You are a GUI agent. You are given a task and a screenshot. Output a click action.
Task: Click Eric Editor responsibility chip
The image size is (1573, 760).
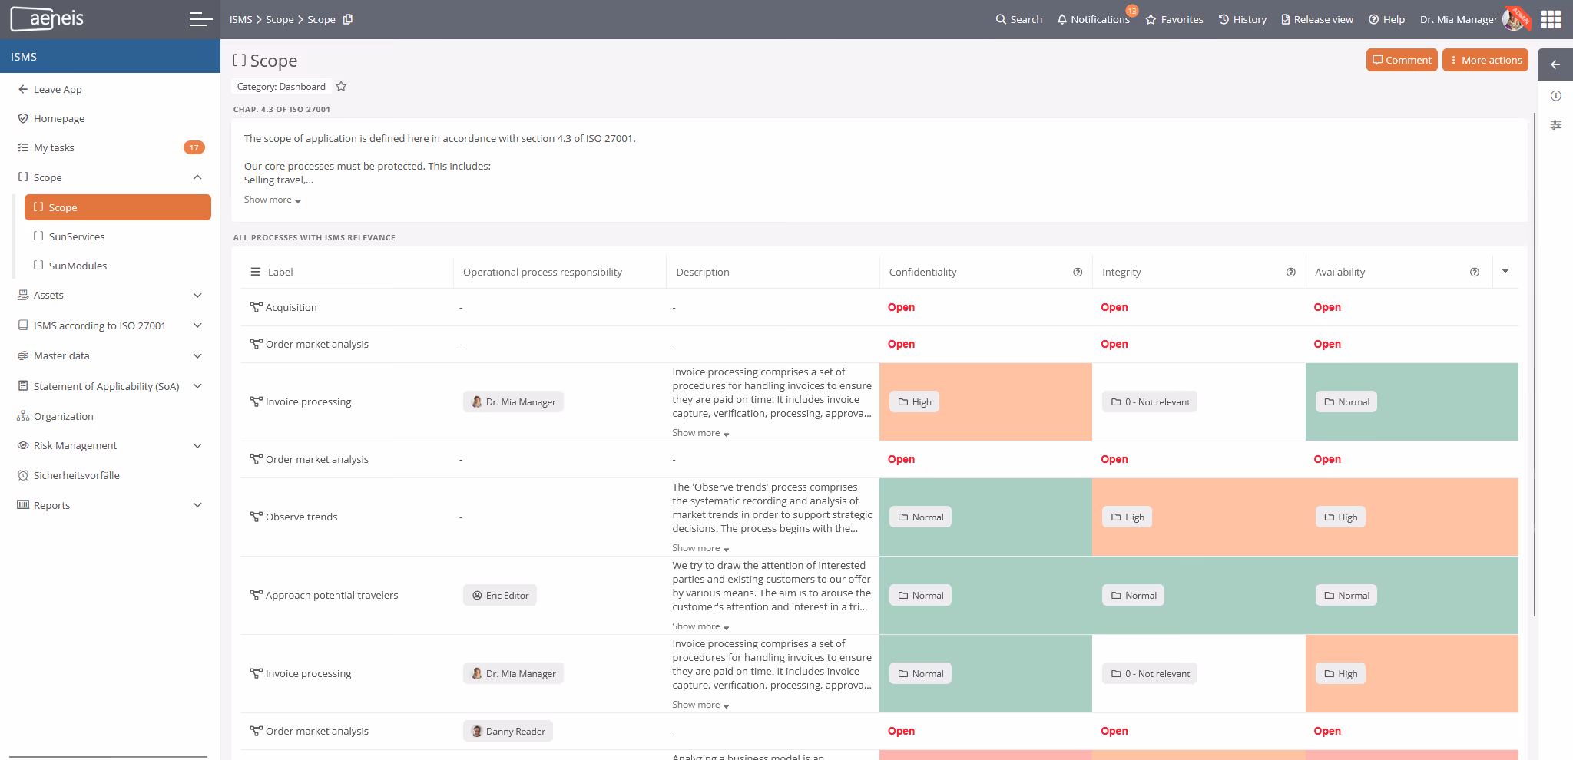pyautogui.click(x=500, y=595)
